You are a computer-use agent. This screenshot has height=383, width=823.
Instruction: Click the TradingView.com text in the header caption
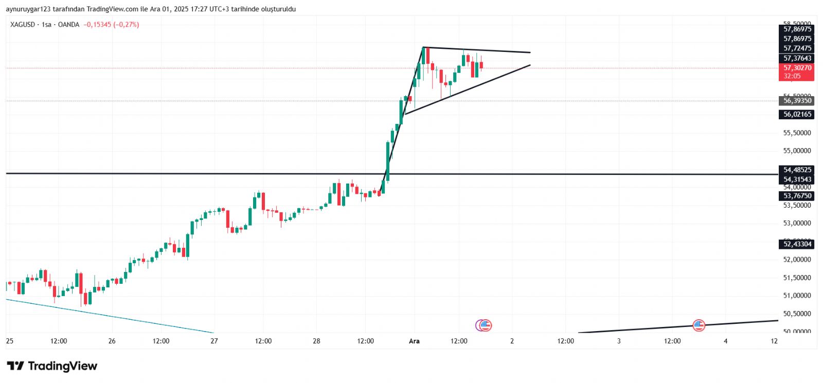point(113,9)
